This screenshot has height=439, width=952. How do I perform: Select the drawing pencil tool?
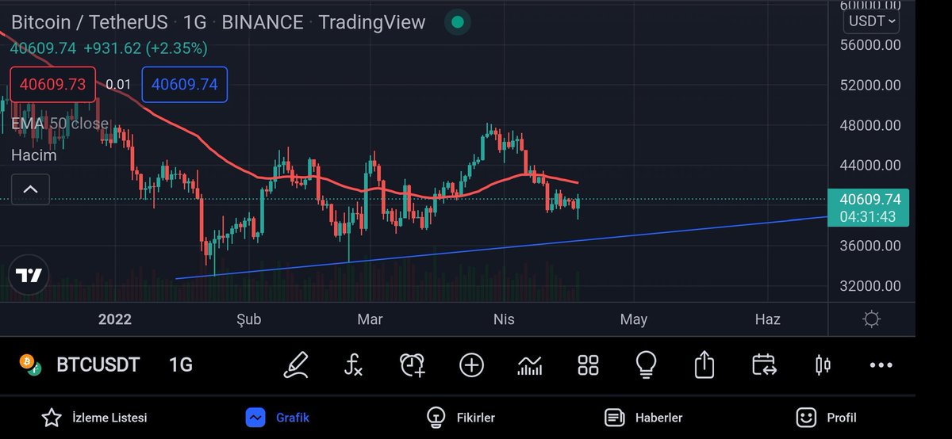click(297, 365)
